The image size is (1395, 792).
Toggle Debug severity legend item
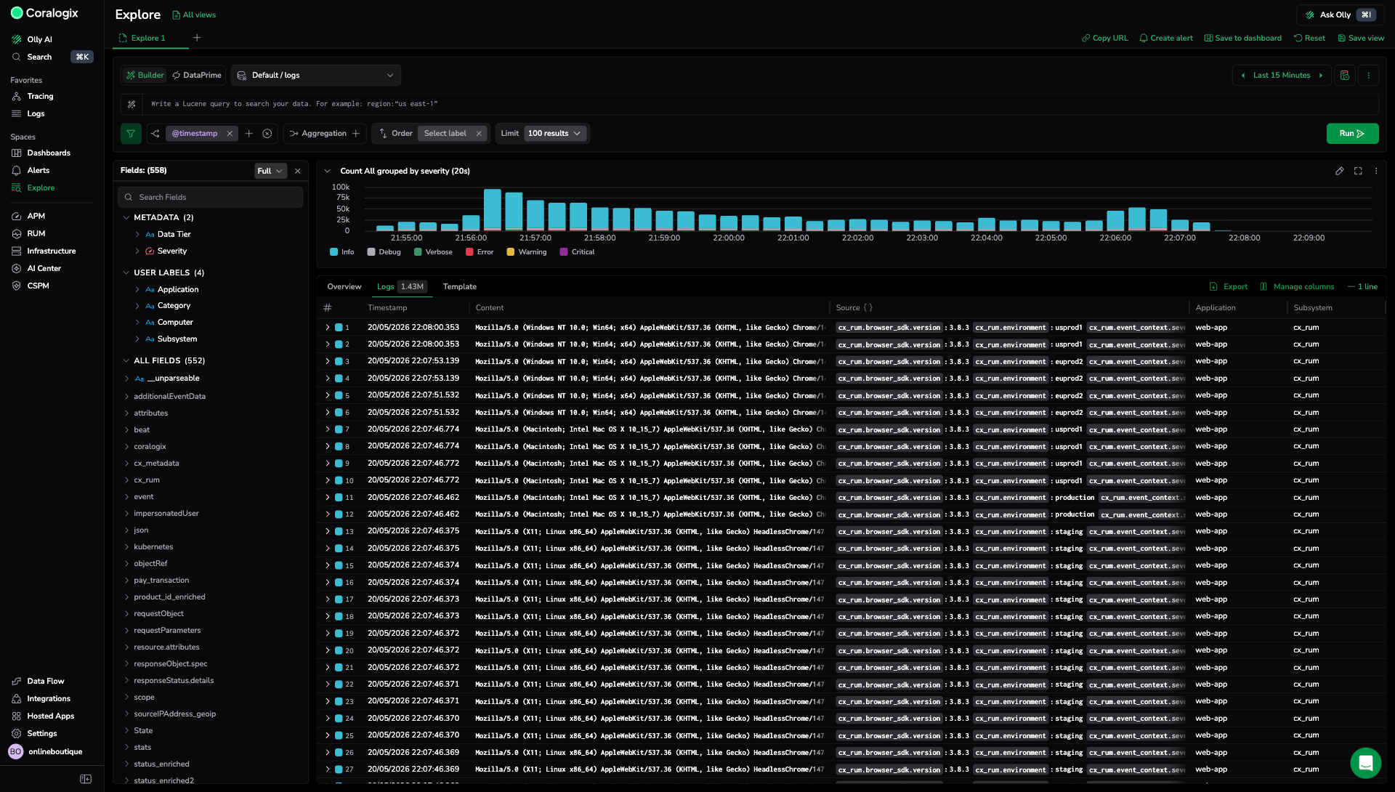(384, 252)
